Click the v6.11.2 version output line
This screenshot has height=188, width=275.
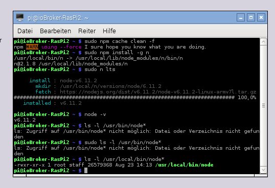25,120
